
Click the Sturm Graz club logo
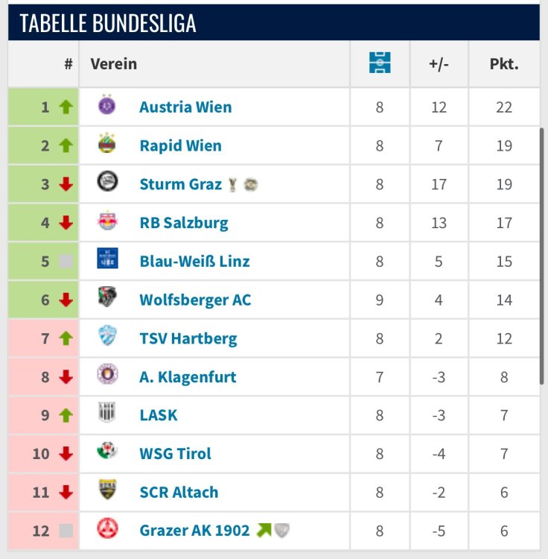[x=107, y=183]
